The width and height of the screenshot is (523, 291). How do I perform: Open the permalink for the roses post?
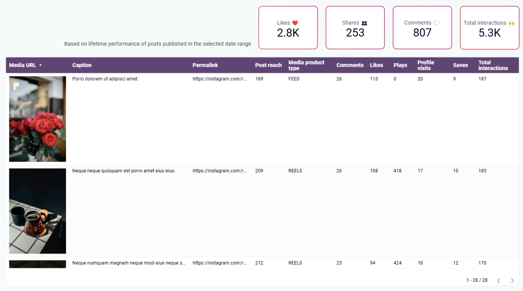pos(220,79)
